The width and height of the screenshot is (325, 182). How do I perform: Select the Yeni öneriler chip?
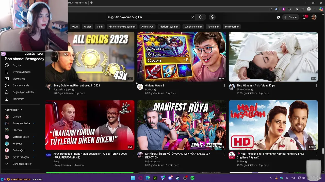tap(232, 27)
